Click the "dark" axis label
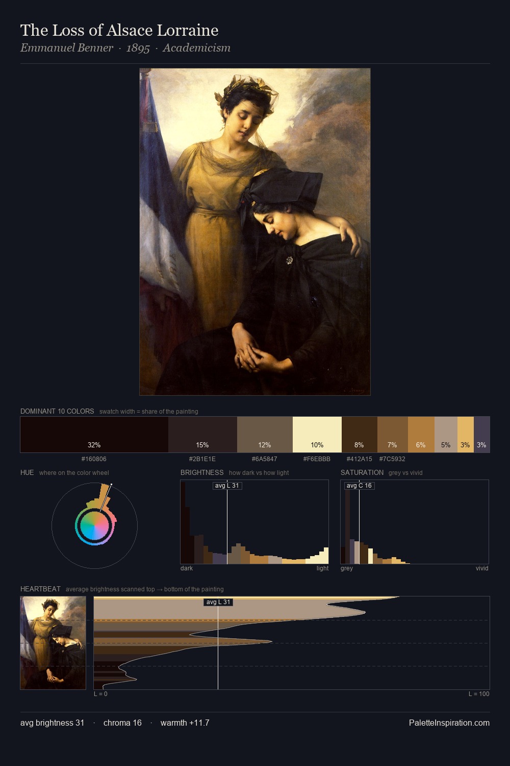This screenshot has width=510, height=766. pos(187,568)
